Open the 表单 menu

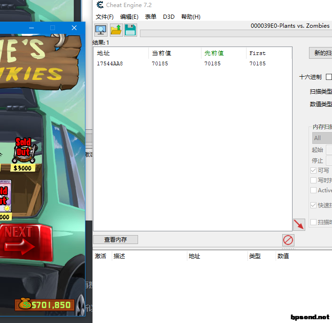click(x=151, y=17)
